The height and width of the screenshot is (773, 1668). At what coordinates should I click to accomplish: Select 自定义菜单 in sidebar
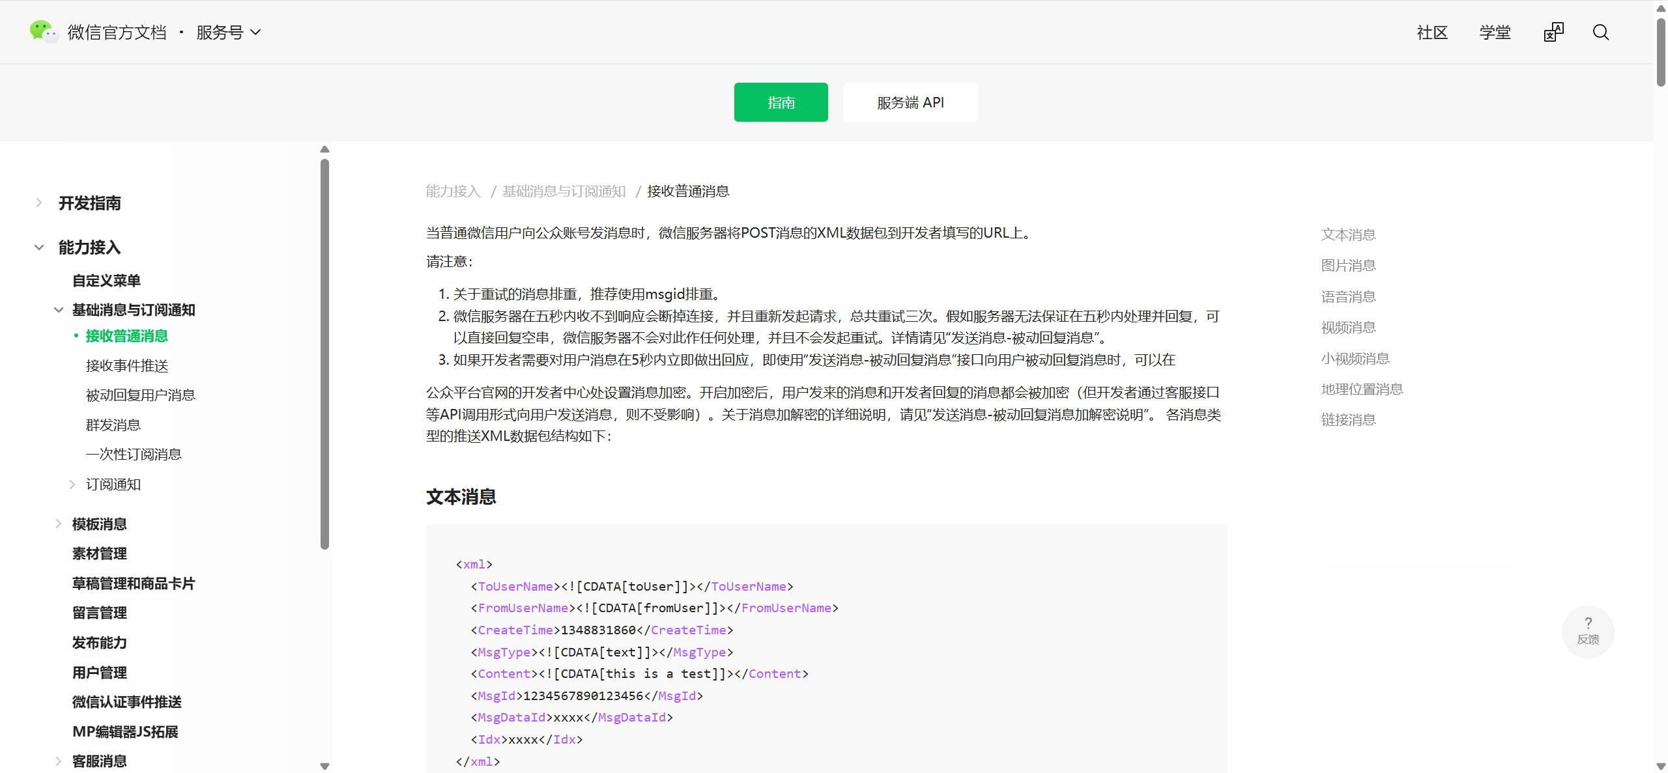(106, 281)
